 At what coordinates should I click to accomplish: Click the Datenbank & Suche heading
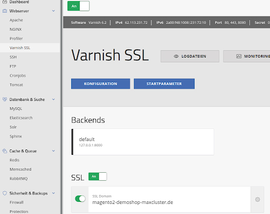[x=27, y=99]
